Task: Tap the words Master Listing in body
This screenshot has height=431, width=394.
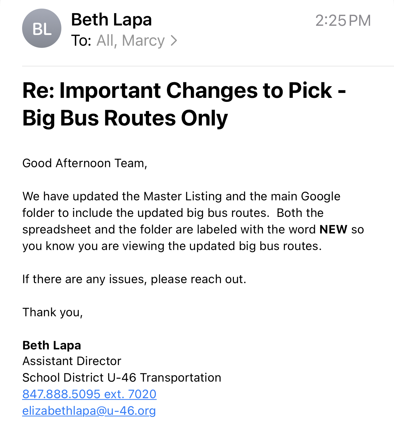Action: click(x=183, y=196)
